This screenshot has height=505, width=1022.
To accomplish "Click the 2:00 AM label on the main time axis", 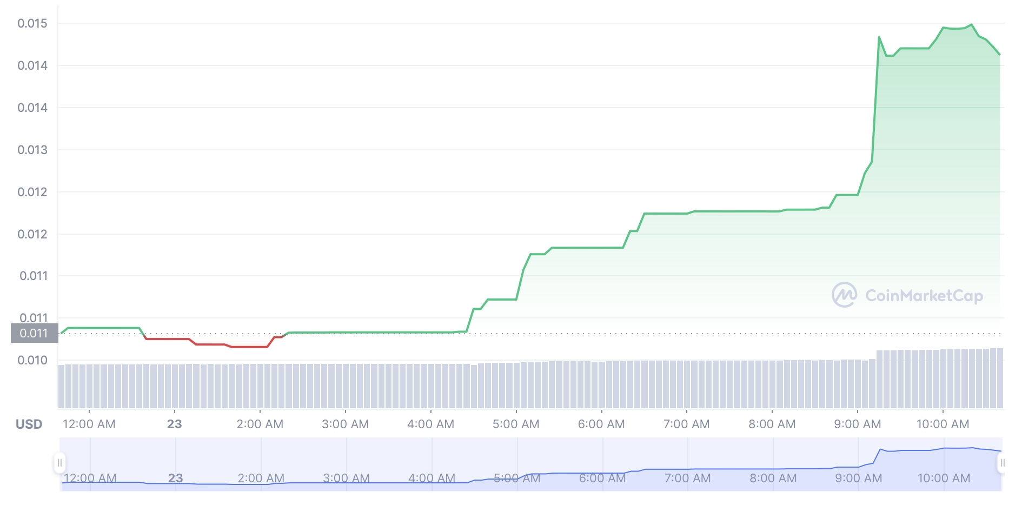I will (260, 424).
